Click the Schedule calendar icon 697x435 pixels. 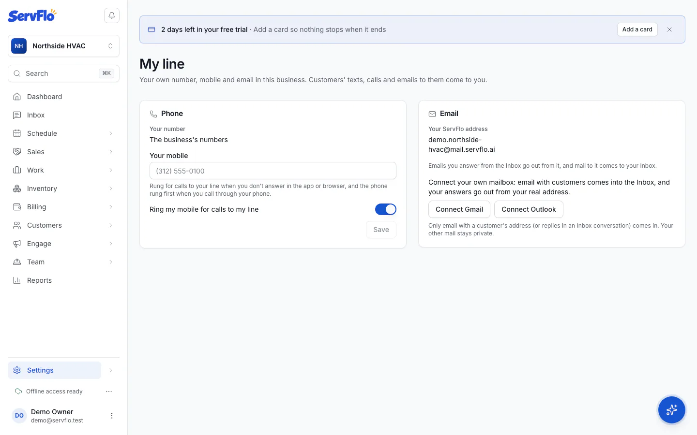click(x=17, y=133)
